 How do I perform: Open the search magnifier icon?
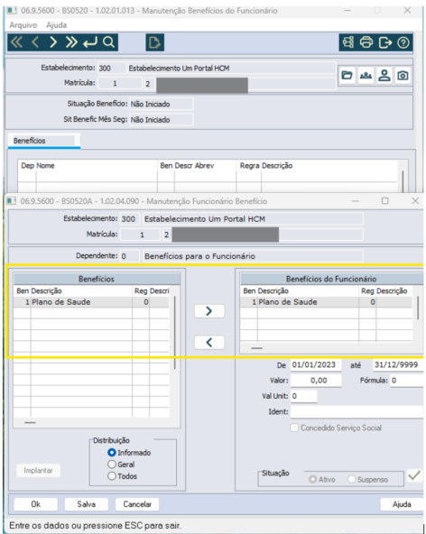108,42
